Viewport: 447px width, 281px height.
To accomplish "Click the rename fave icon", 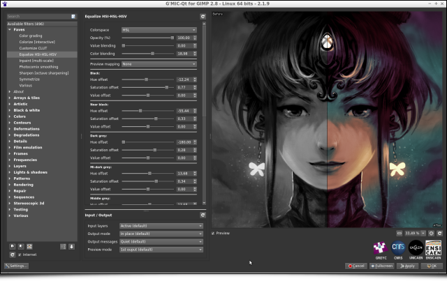I will [29, 247].
